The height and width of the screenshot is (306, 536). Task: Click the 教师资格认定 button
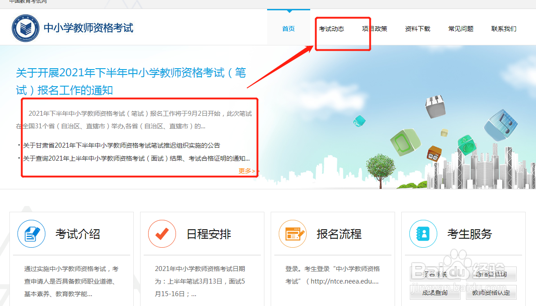click(x=493, y=293)
